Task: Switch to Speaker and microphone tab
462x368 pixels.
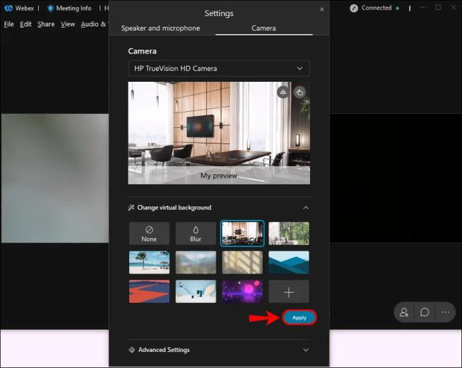Action: pyautogui.click(x=161, y=28)
